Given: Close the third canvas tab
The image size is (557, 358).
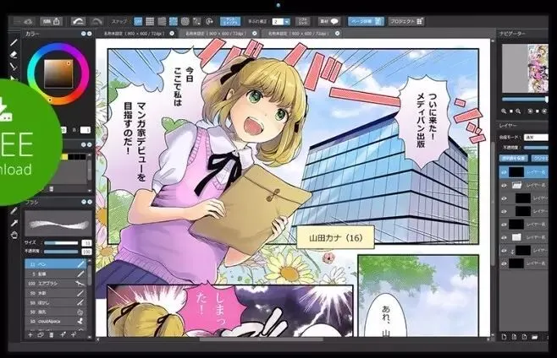Looking at the screenshot, I should click(338, 33).
